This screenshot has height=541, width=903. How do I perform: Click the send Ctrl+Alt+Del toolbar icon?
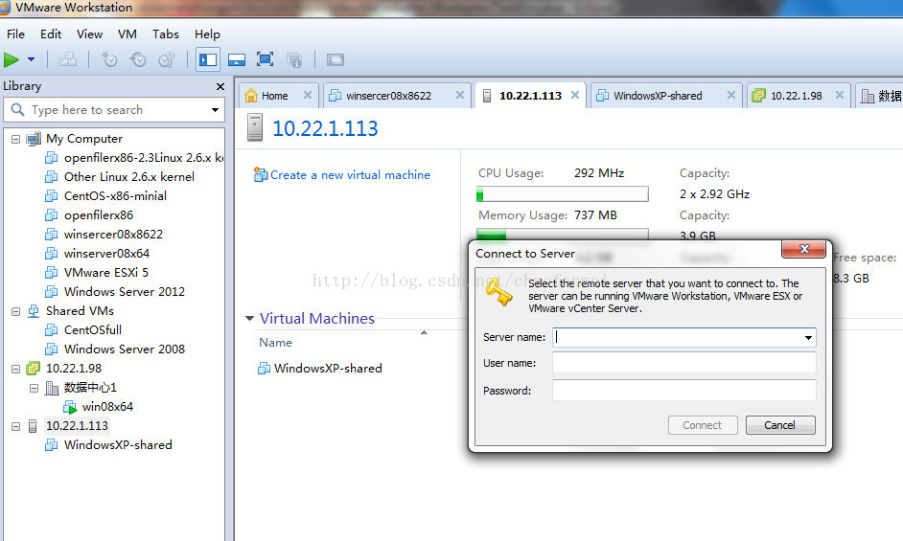[x=68, y=59]
